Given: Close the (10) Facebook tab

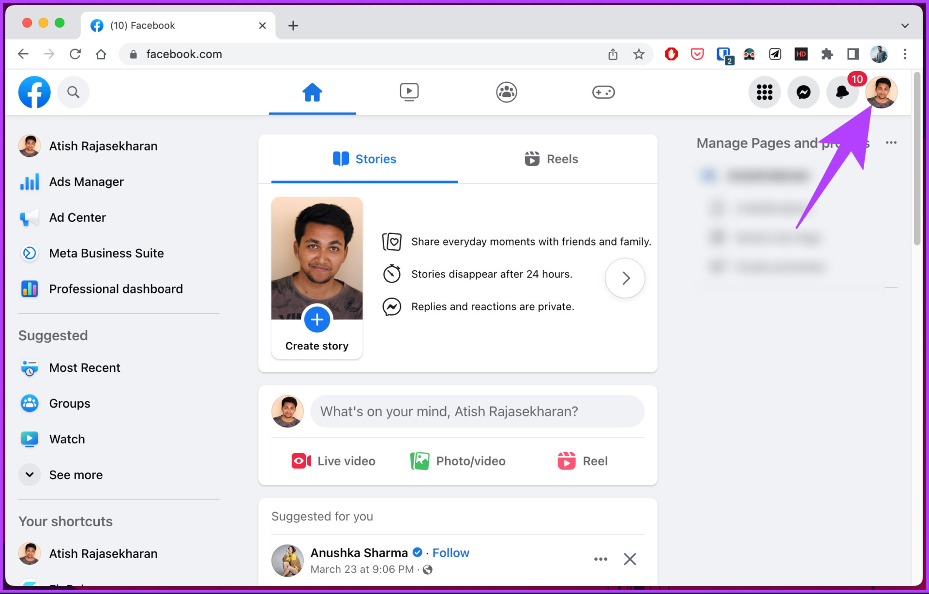Looking at the screenshot, I should (x=262, y=25).
